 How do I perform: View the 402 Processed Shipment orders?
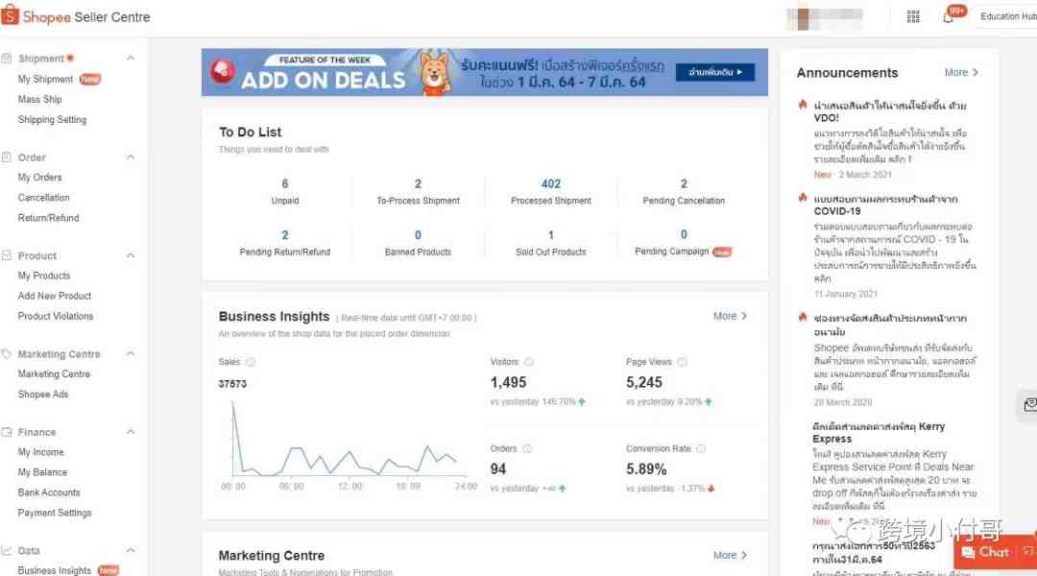pyautogui.click(x=551, y=191)
